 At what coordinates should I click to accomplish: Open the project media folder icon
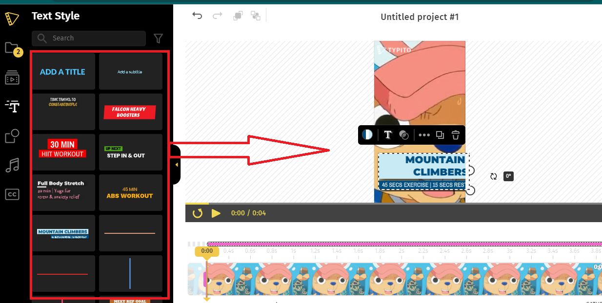12,48
